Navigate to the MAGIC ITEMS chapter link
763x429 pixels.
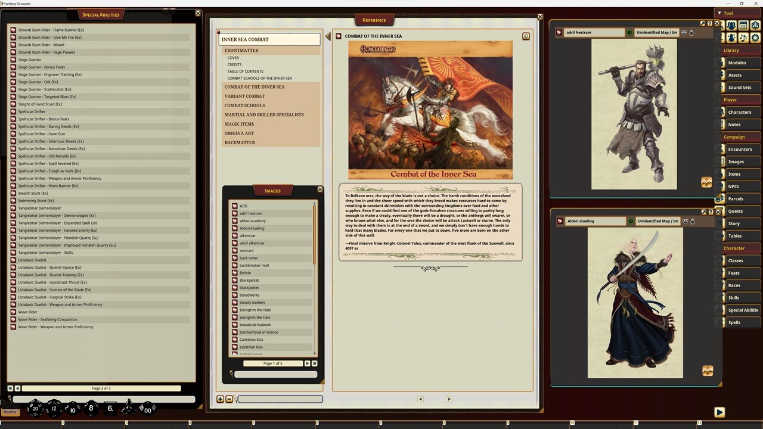point(239,124)
